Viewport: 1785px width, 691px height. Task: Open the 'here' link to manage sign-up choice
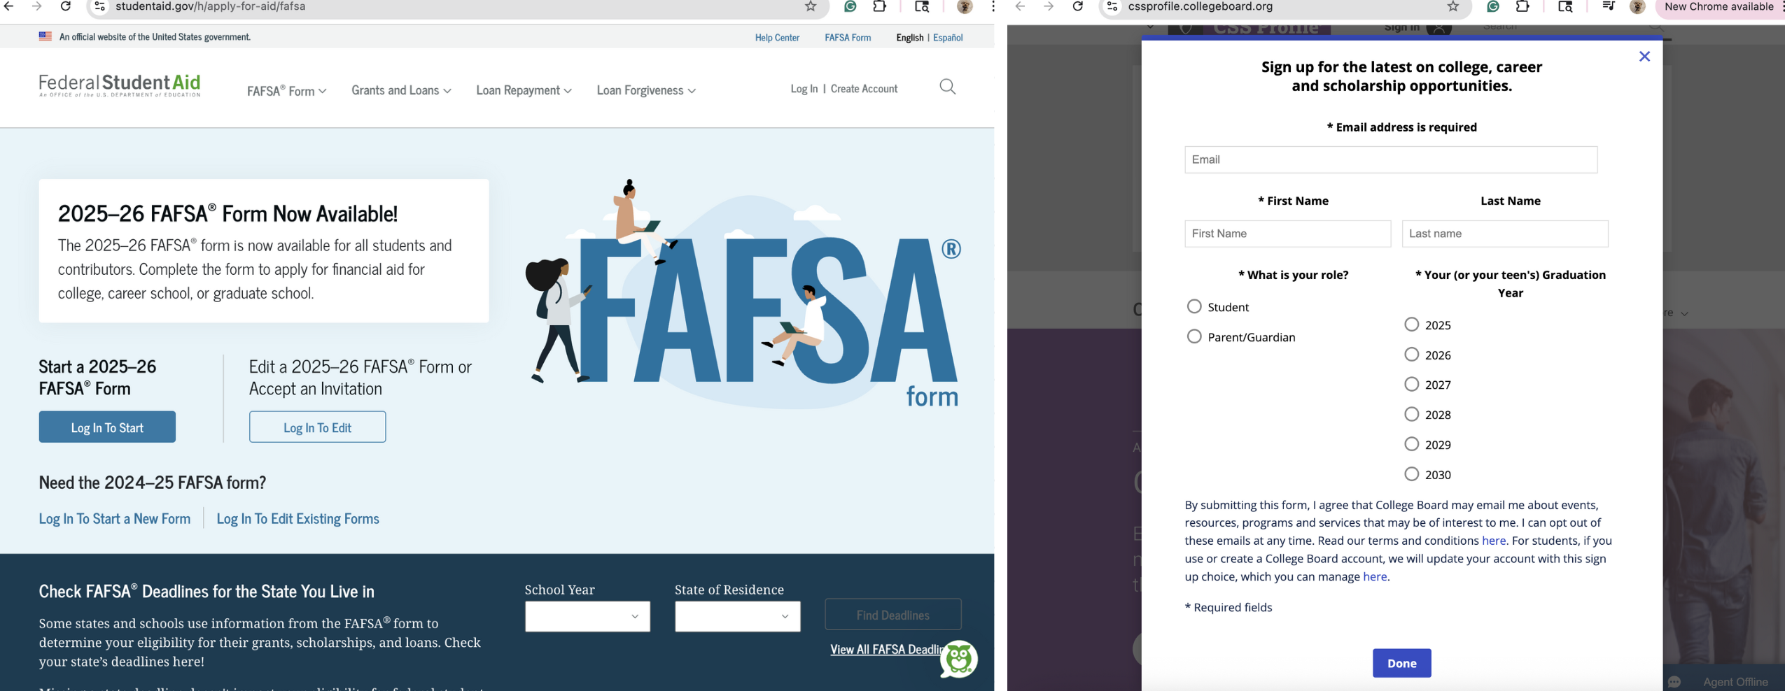[1375, 577]
